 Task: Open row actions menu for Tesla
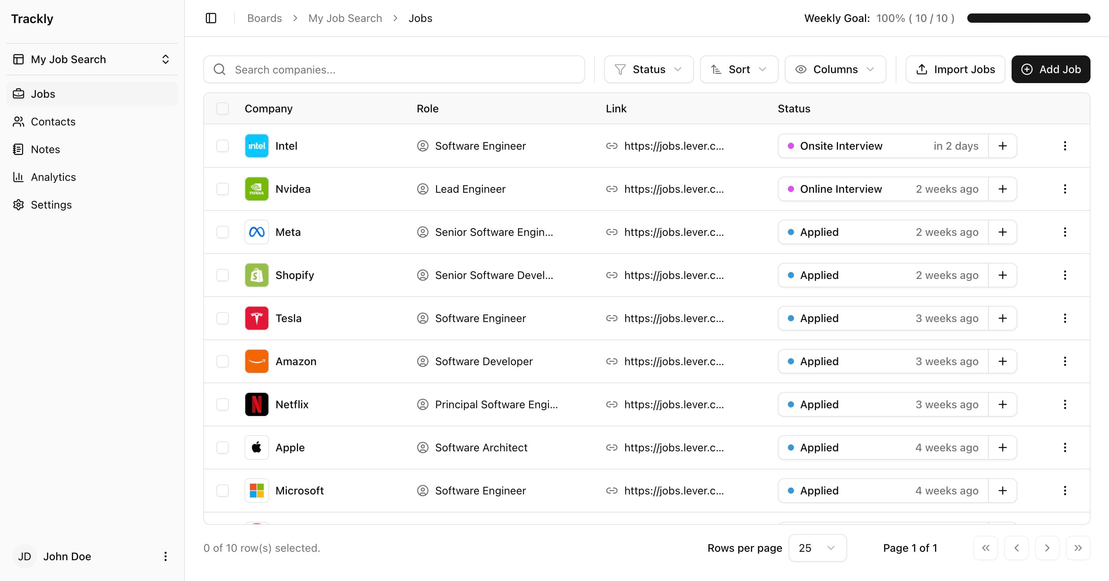tap(1065, 318)
